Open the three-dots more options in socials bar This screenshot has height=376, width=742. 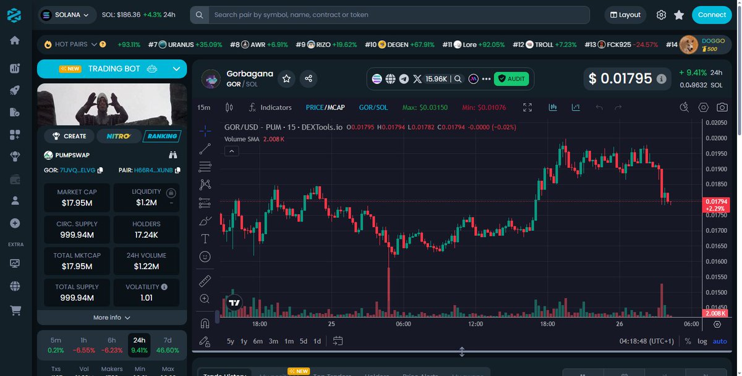click(486, 78)
